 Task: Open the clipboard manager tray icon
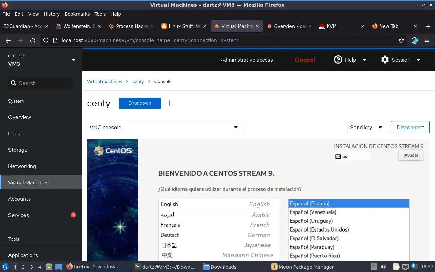click(396, 267)
